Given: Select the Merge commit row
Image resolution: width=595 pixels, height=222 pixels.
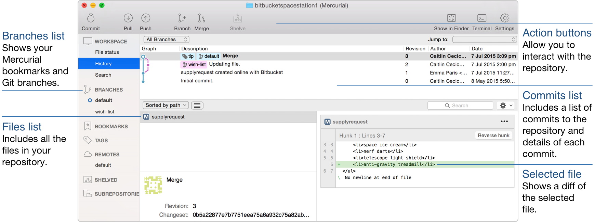Looking at the screenshot, I should pyautogui.click(x=329, y=56).
